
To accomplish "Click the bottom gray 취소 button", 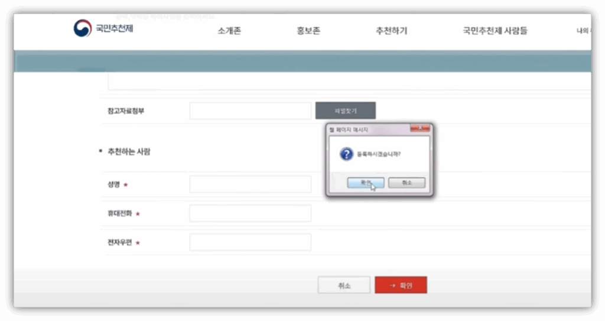I will [x=344, y=285].
